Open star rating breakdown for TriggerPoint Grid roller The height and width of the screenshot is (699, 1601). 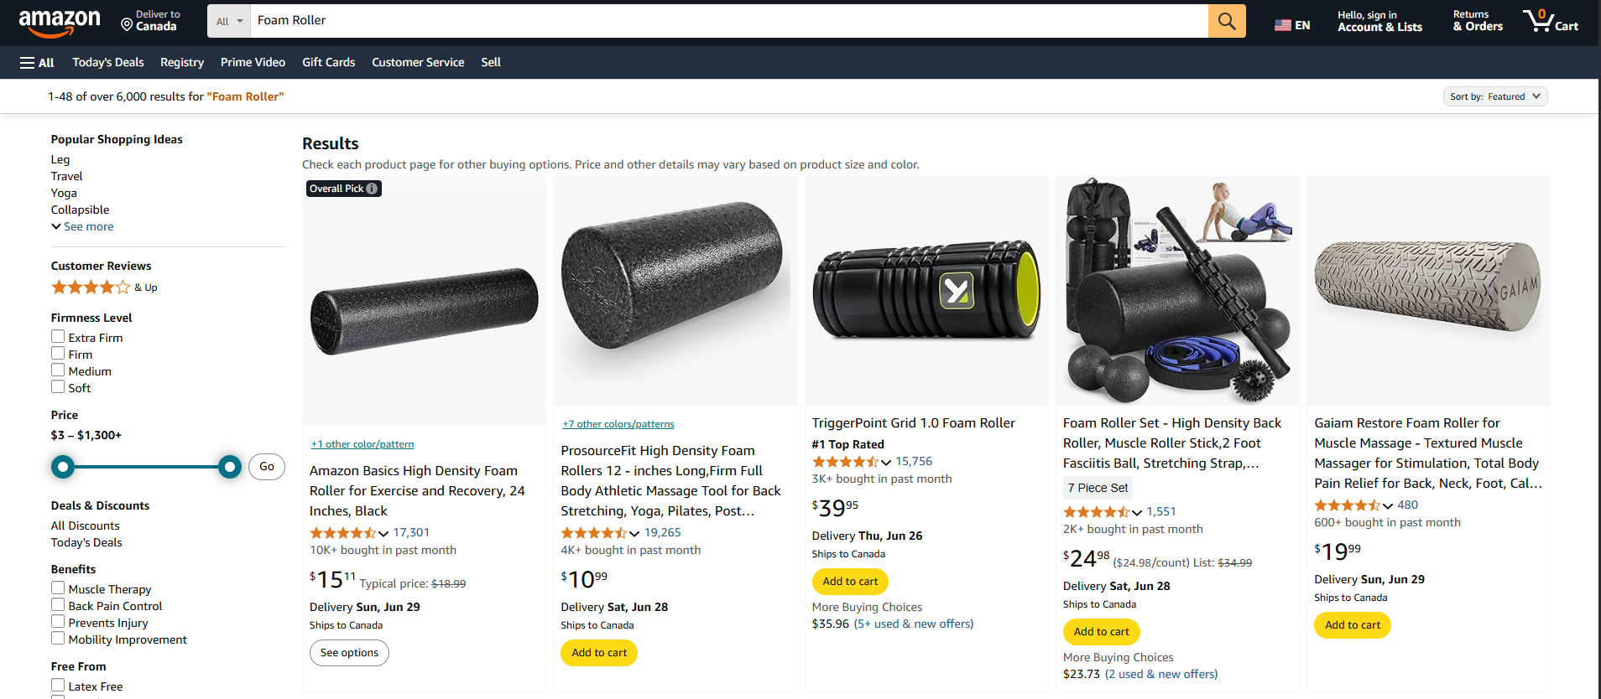point(886,462)
